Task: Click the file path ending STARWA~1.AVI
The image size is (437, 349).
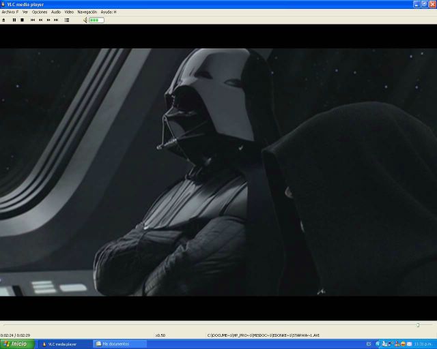Action: click(263, 335)
